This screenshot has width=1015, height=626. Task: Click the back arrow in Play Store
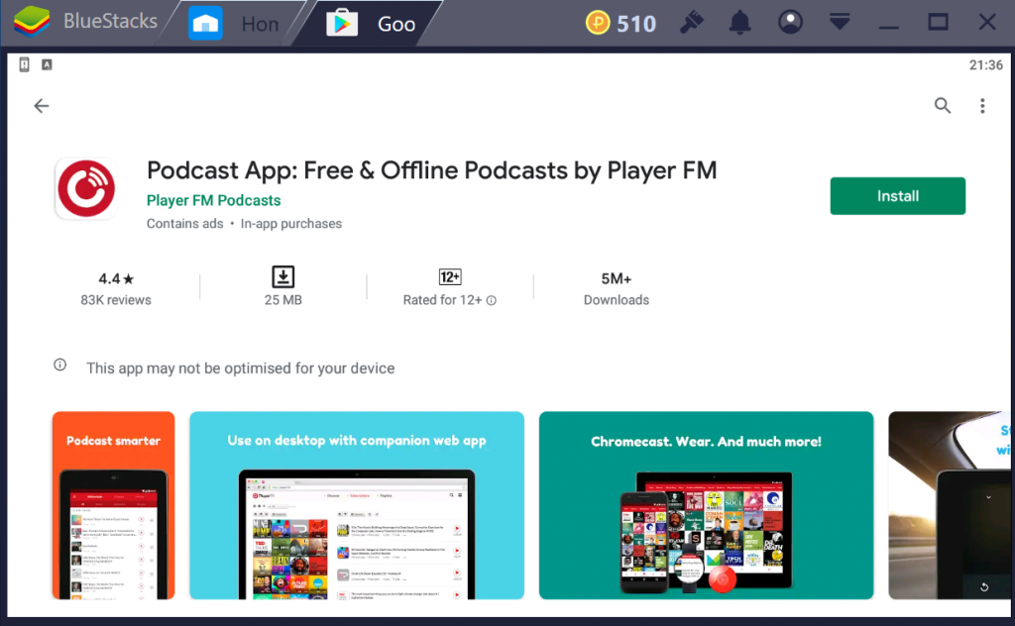[41, 106]
